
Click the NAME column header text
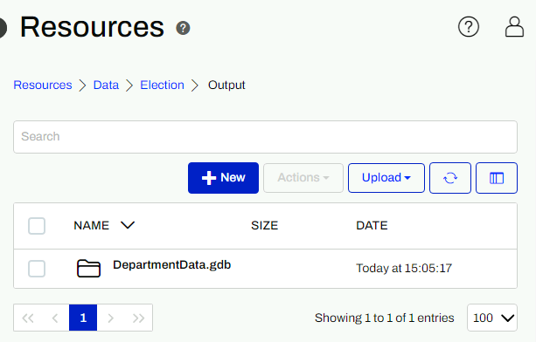91,225
